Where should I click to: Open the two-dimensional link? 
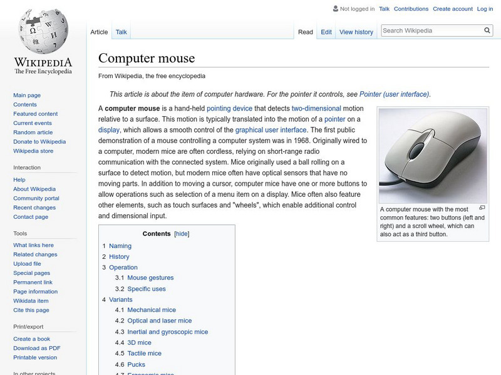pos(316,108)
